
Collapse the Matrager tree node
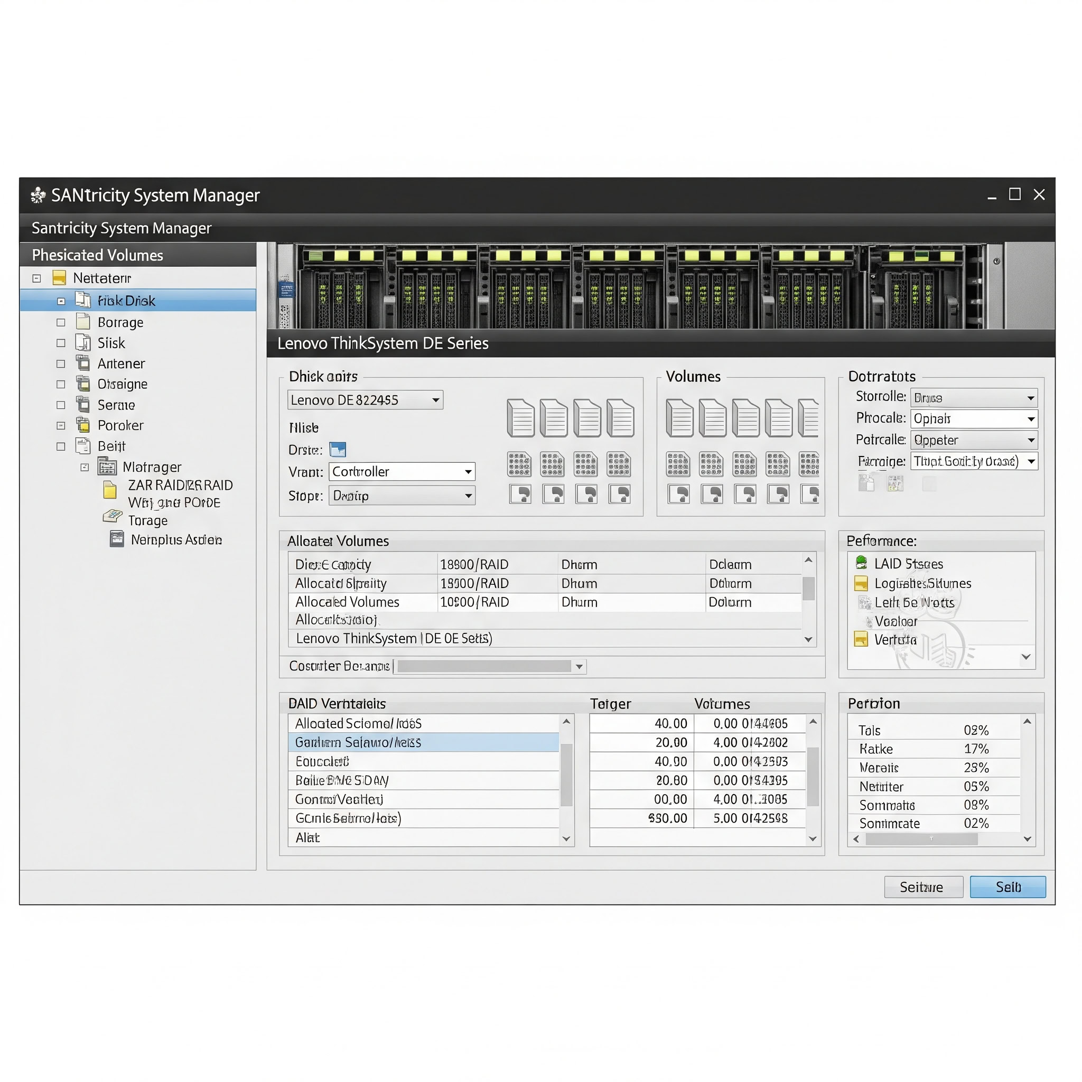[85, 467]
